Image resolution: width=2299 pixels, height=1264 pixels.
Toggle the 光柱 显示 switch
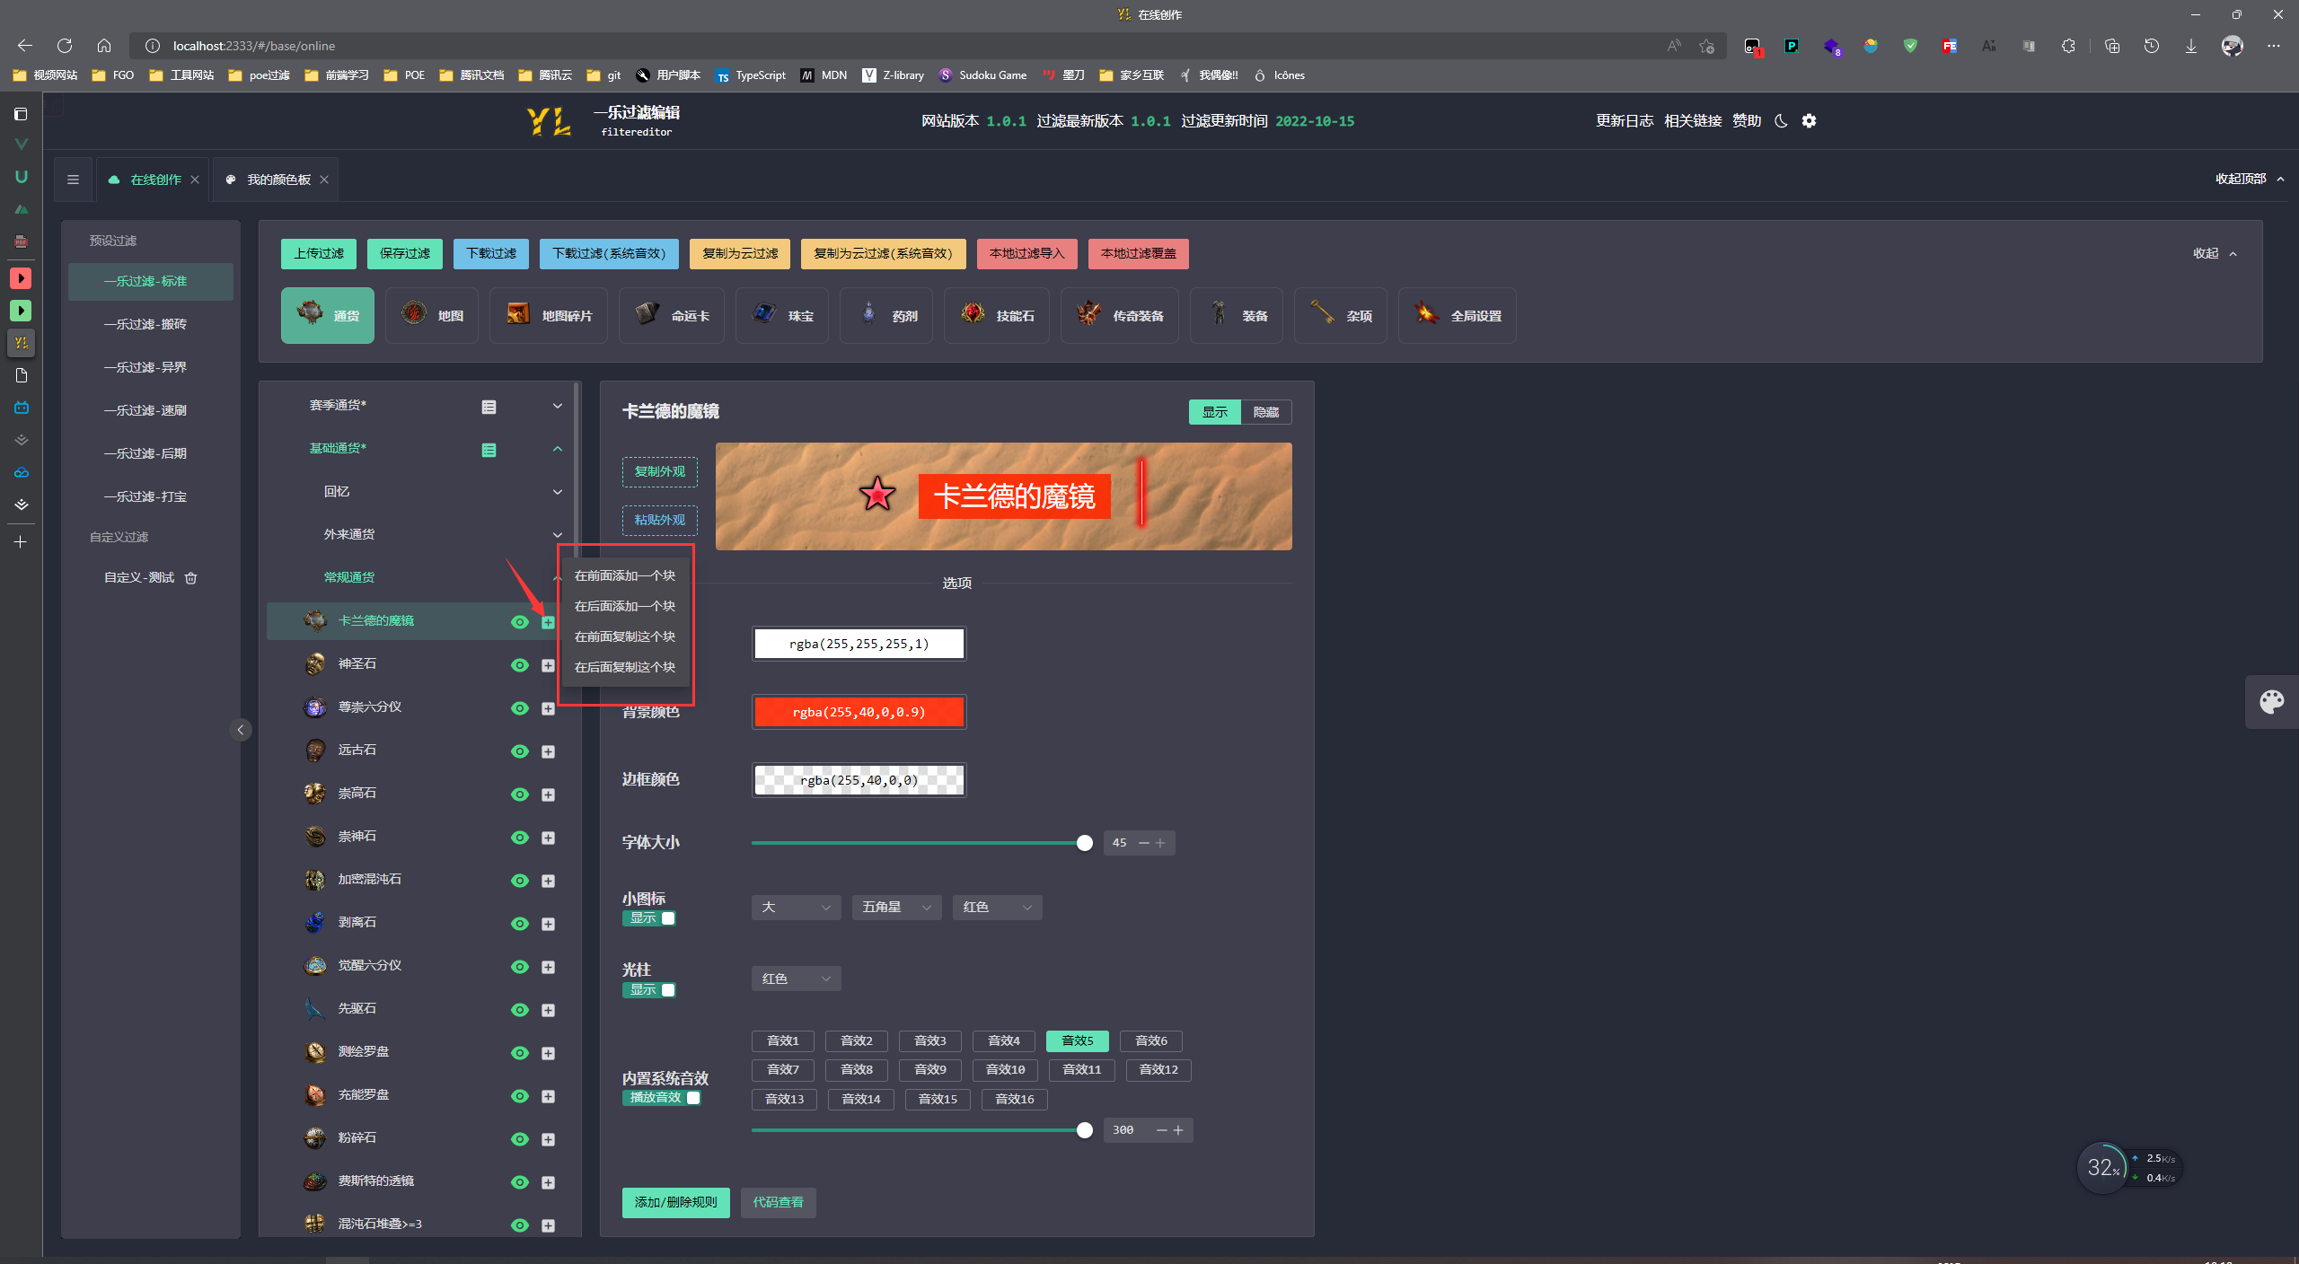[x=649, y=990]
